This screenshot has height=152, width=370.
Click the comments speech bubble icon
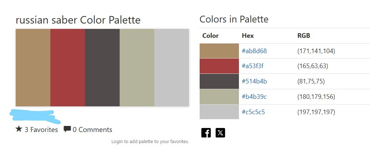click(x=67, y=129)
